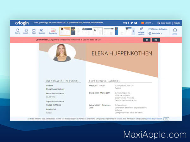Click the Gestión de Comunicación line
The height and width of the screenshot is (142, 190).
(x=125, y=100)
